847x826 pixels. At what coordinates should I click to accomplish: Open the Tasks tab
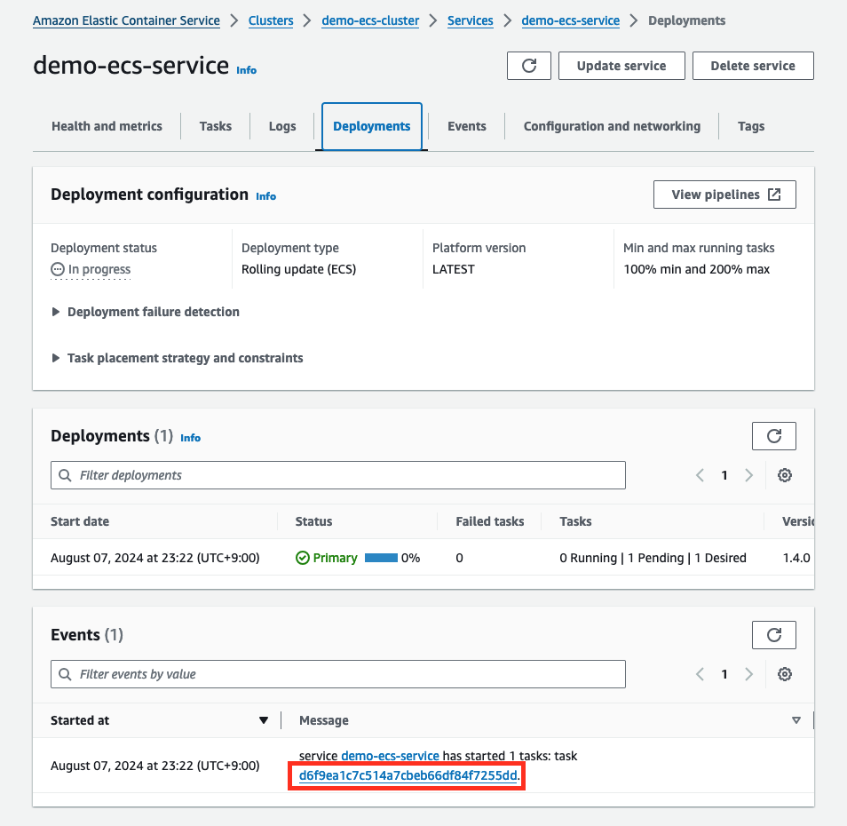point(216,126)
